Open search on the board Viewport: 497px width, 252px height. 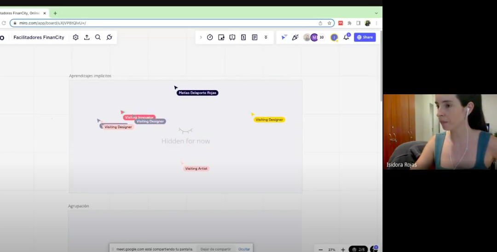pyautogui.click(x=98, y=37)
